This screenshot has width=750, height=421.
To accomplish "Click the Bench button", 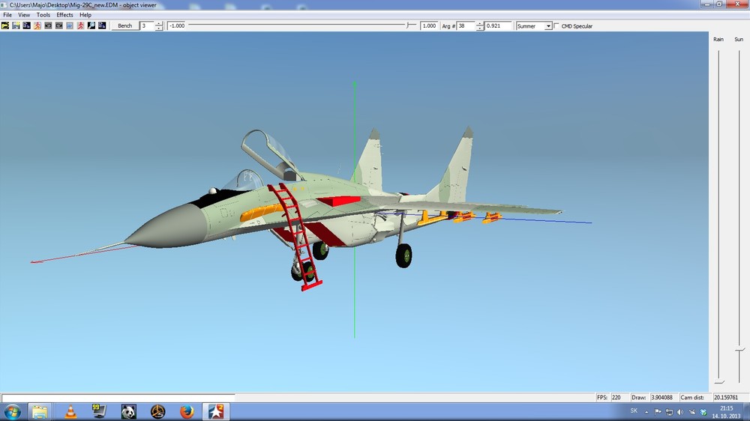I will 124,25.
